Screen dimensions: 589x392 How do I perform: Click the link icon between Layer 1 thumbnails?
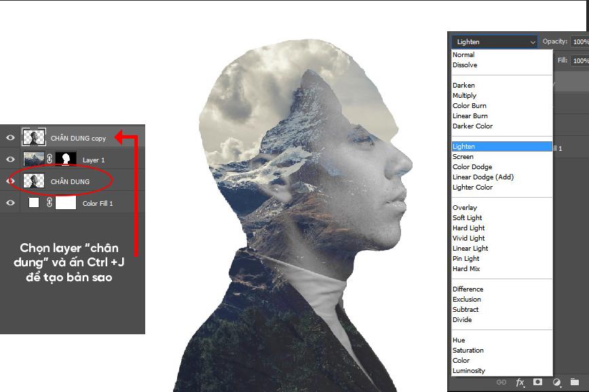click(50, 158)
